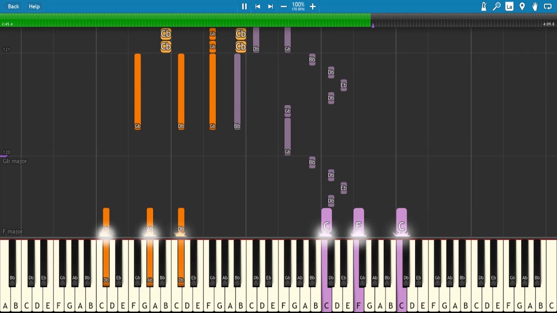This screenshot has width=557, height=313.
Task: Open the magnifying glass zoom tool
Action: coord(497,7)
